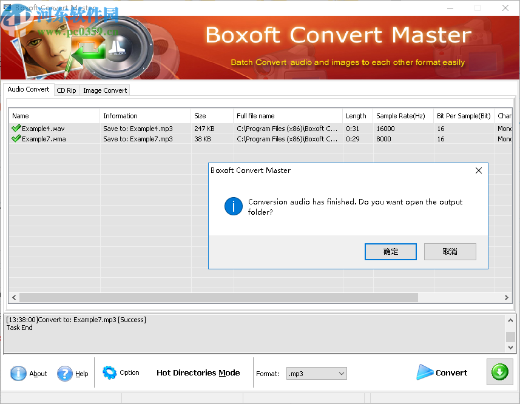Dismiss the dialog with 取消 button
This screenshot has width=520, height=404.
[x=450, y=251]
